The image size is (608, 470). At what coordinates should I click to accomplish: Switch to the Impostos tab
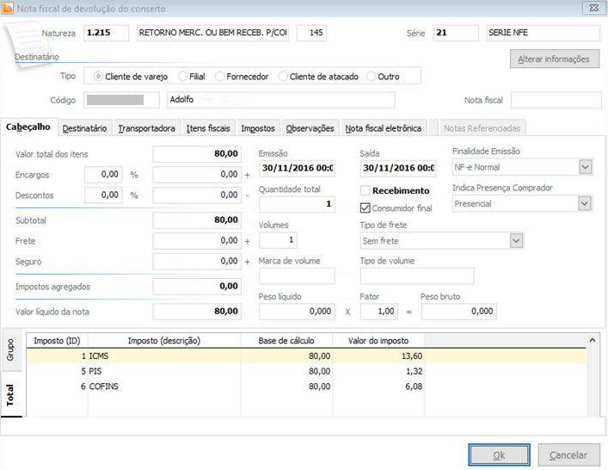coord(258,128)
